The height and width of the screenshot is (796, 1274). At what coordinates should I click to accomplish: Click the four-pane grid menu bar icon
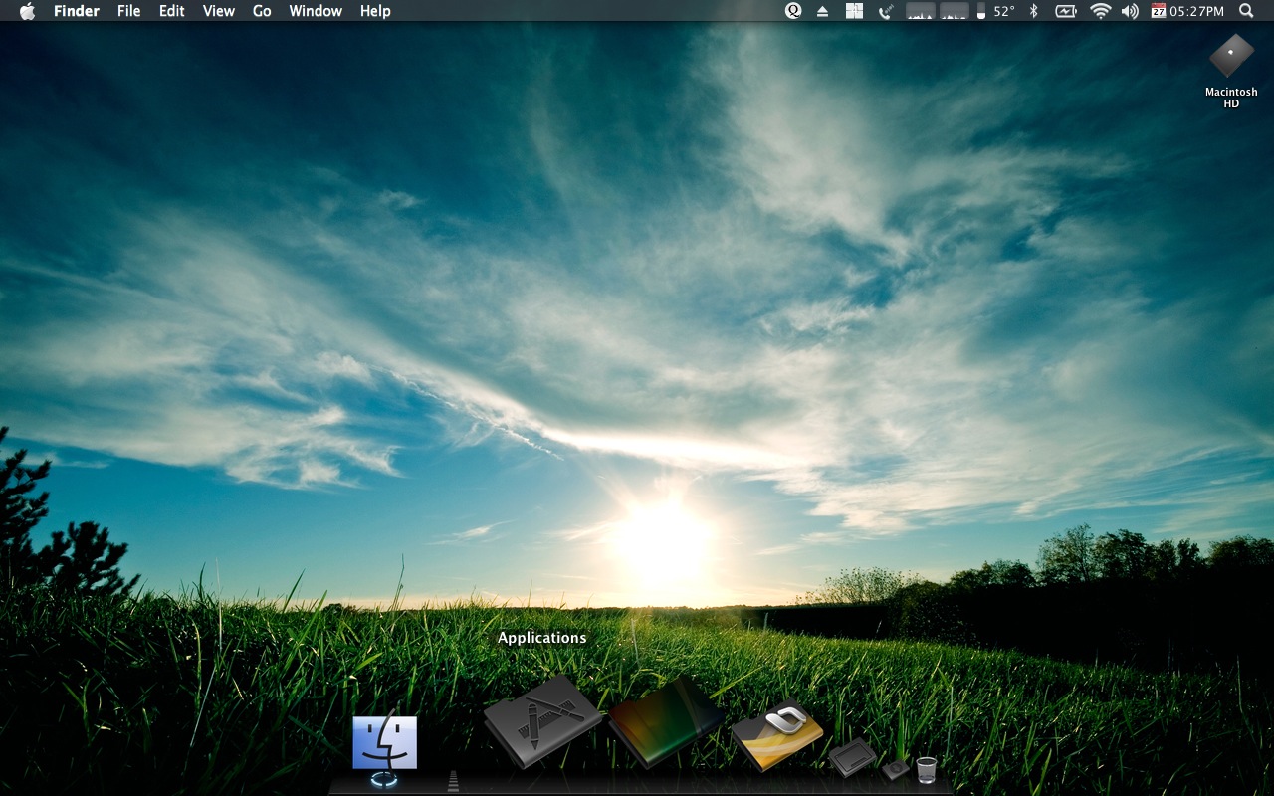(x=854, y=11)
